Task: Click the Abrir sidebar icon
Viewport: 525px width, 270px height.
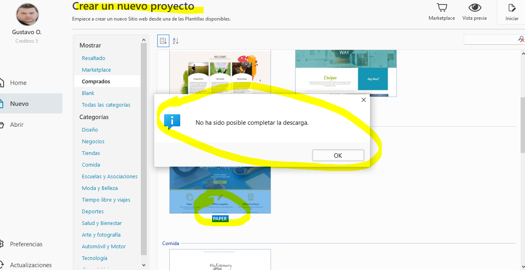Action: click(1, 124)
